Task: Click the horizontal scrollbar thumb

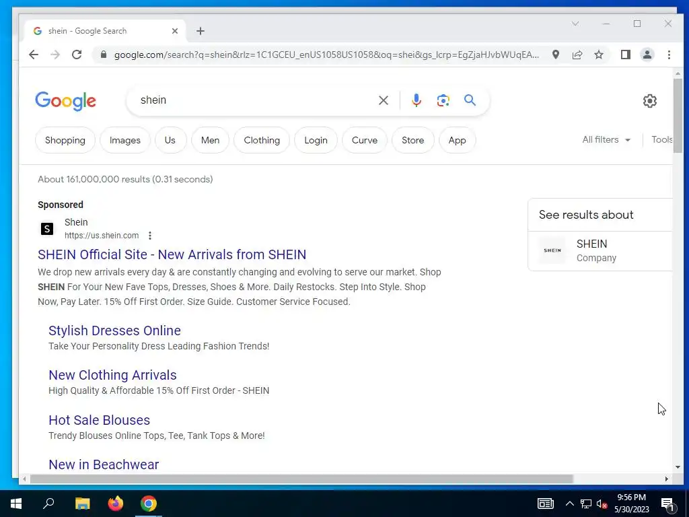Action: (301, 479)
